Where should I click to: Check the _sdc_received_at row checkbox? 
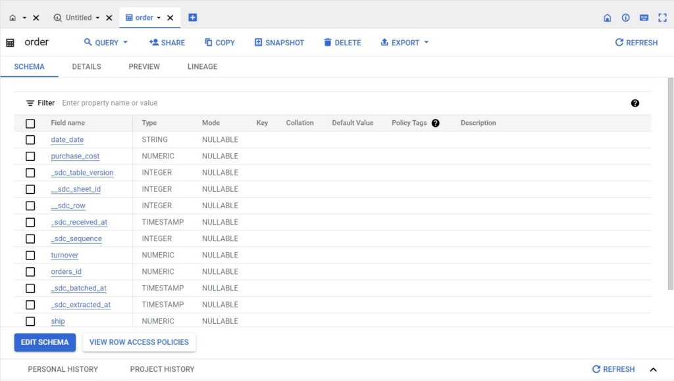[30, 222]
